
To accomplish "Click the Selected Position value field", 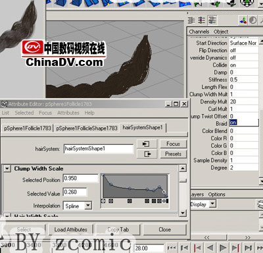I will (81, 178).
